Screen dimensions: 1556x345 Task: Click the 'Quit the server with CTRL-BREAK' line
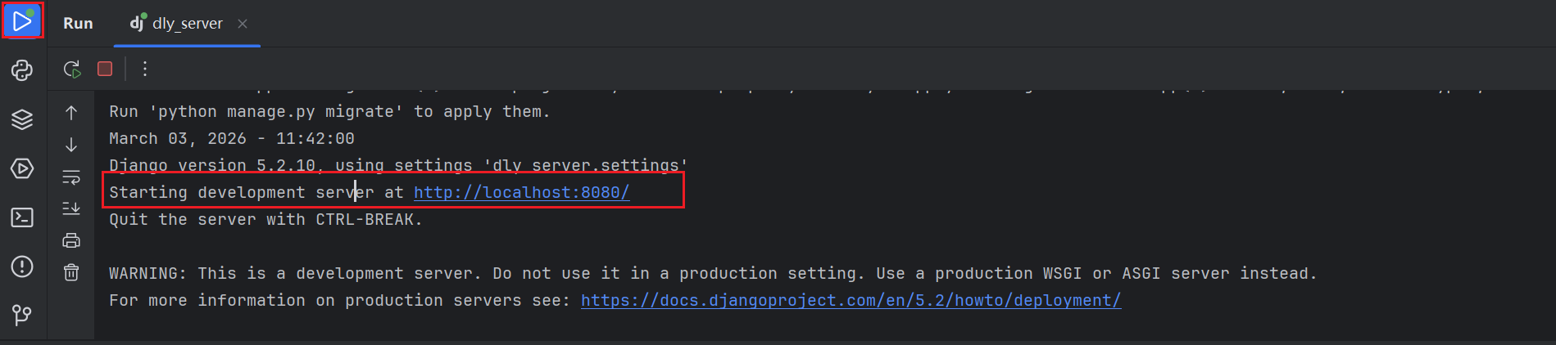[x=265, y=220]
